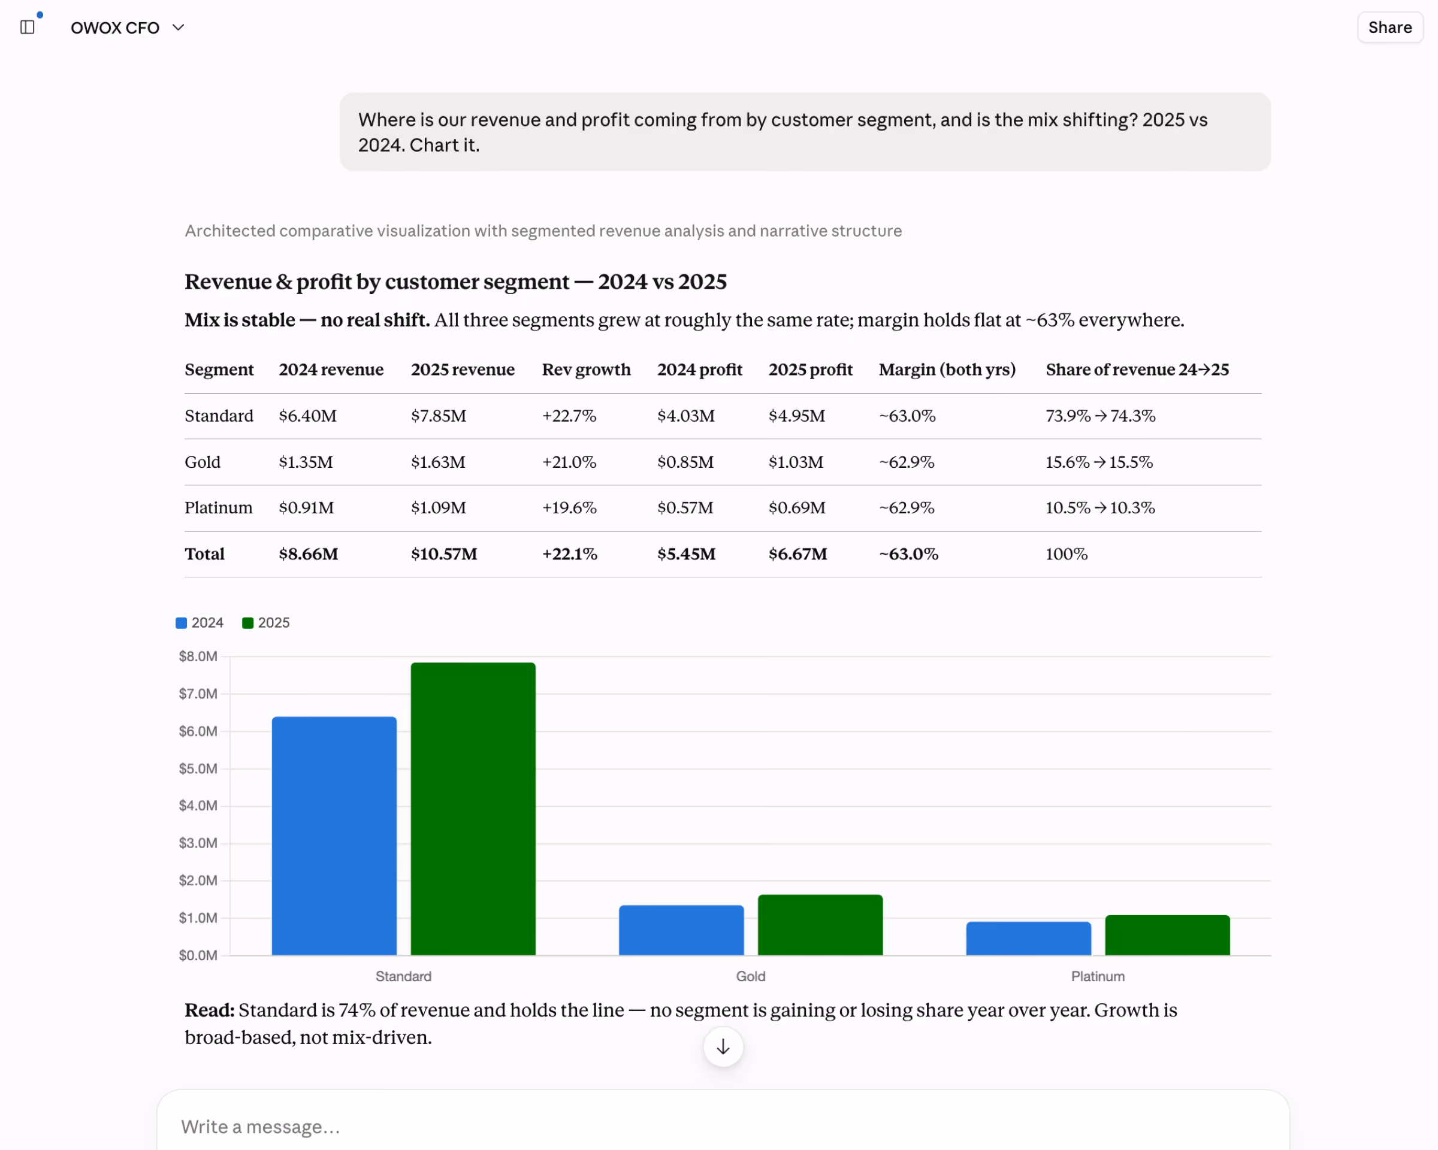The height and width of the screenshot is (1150, 1438).
Task: Click the '$10.57M' total cell
Action: (x=443, y=554)
